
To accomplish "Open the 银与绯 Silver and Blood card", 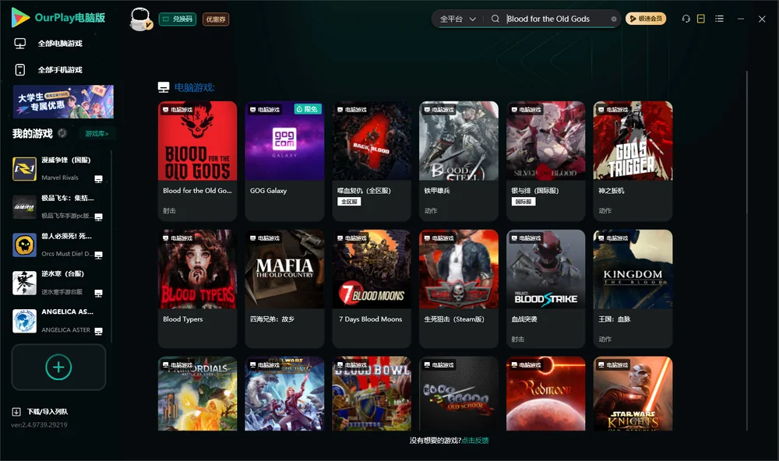I will tap(545, 161).
